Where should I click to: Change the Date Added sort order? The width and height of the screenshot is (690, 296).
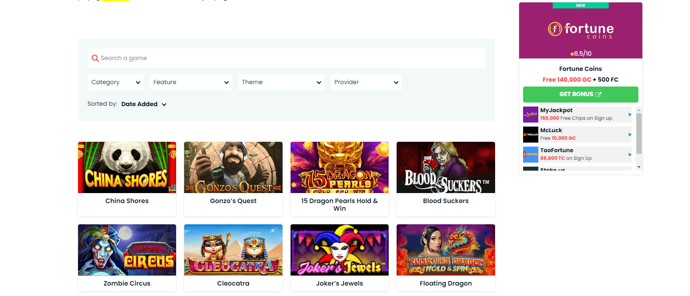point(144,104)
